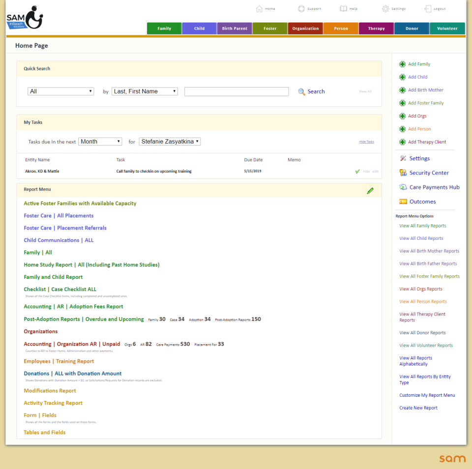
Task: Open the Report Menu editor via pencil icon
Action: point(370,191)
